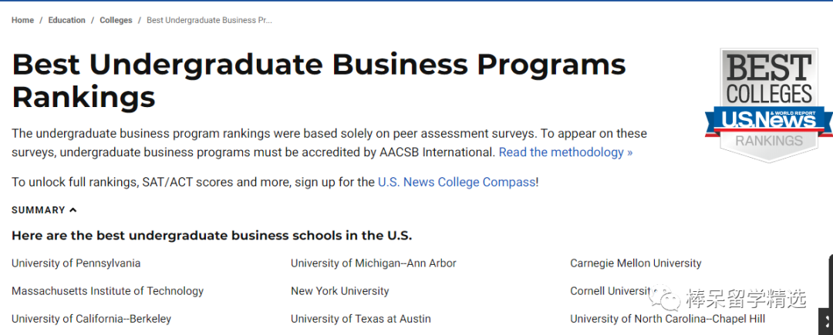Click the Best Colleges U.S. News rankings badge
Image resolution: width=833 pixels, height=335 pixels.
point(768,104)
